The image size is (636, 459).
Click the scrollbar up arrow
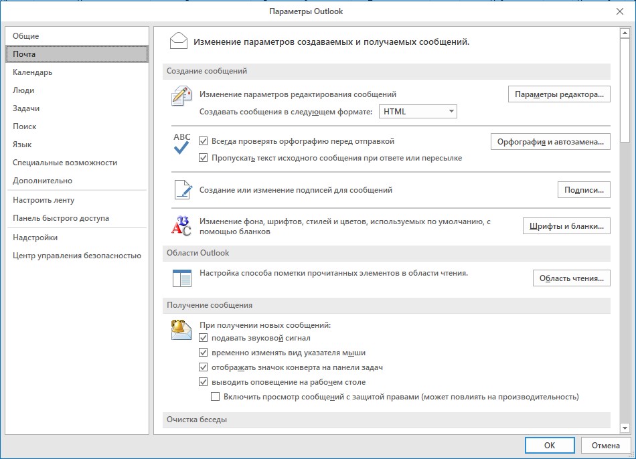coord(625,33)
